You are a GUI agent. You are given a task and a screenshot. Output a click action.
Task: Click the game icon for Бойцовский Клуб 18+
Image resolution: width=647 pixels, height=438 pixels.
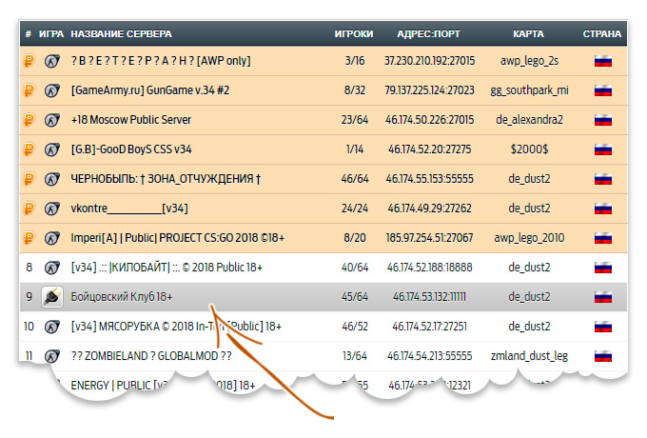(52, 297)
